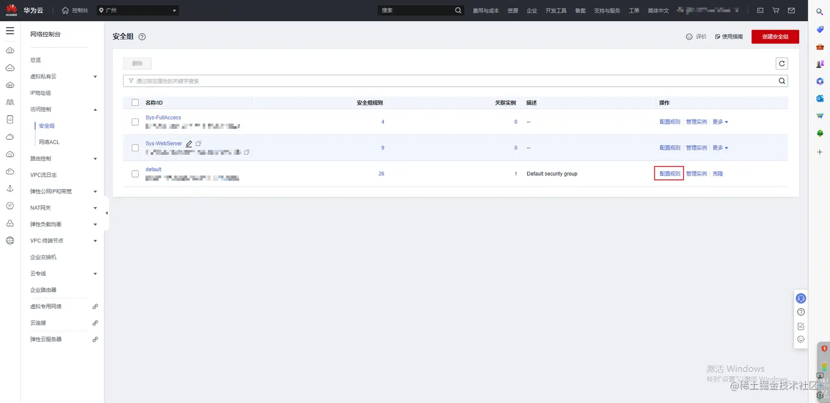Screen dimensions: 830x403
Task: Click the external link icon beside 弹性云服务器
Action: tap(95, 339)
